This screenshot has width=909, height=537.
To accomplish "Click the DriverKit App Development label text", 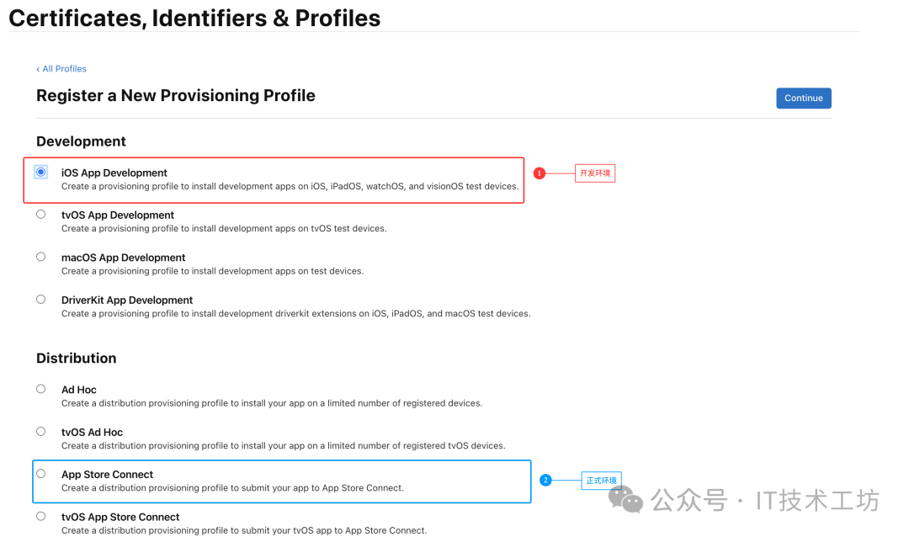I will click(x=127, y=300).
